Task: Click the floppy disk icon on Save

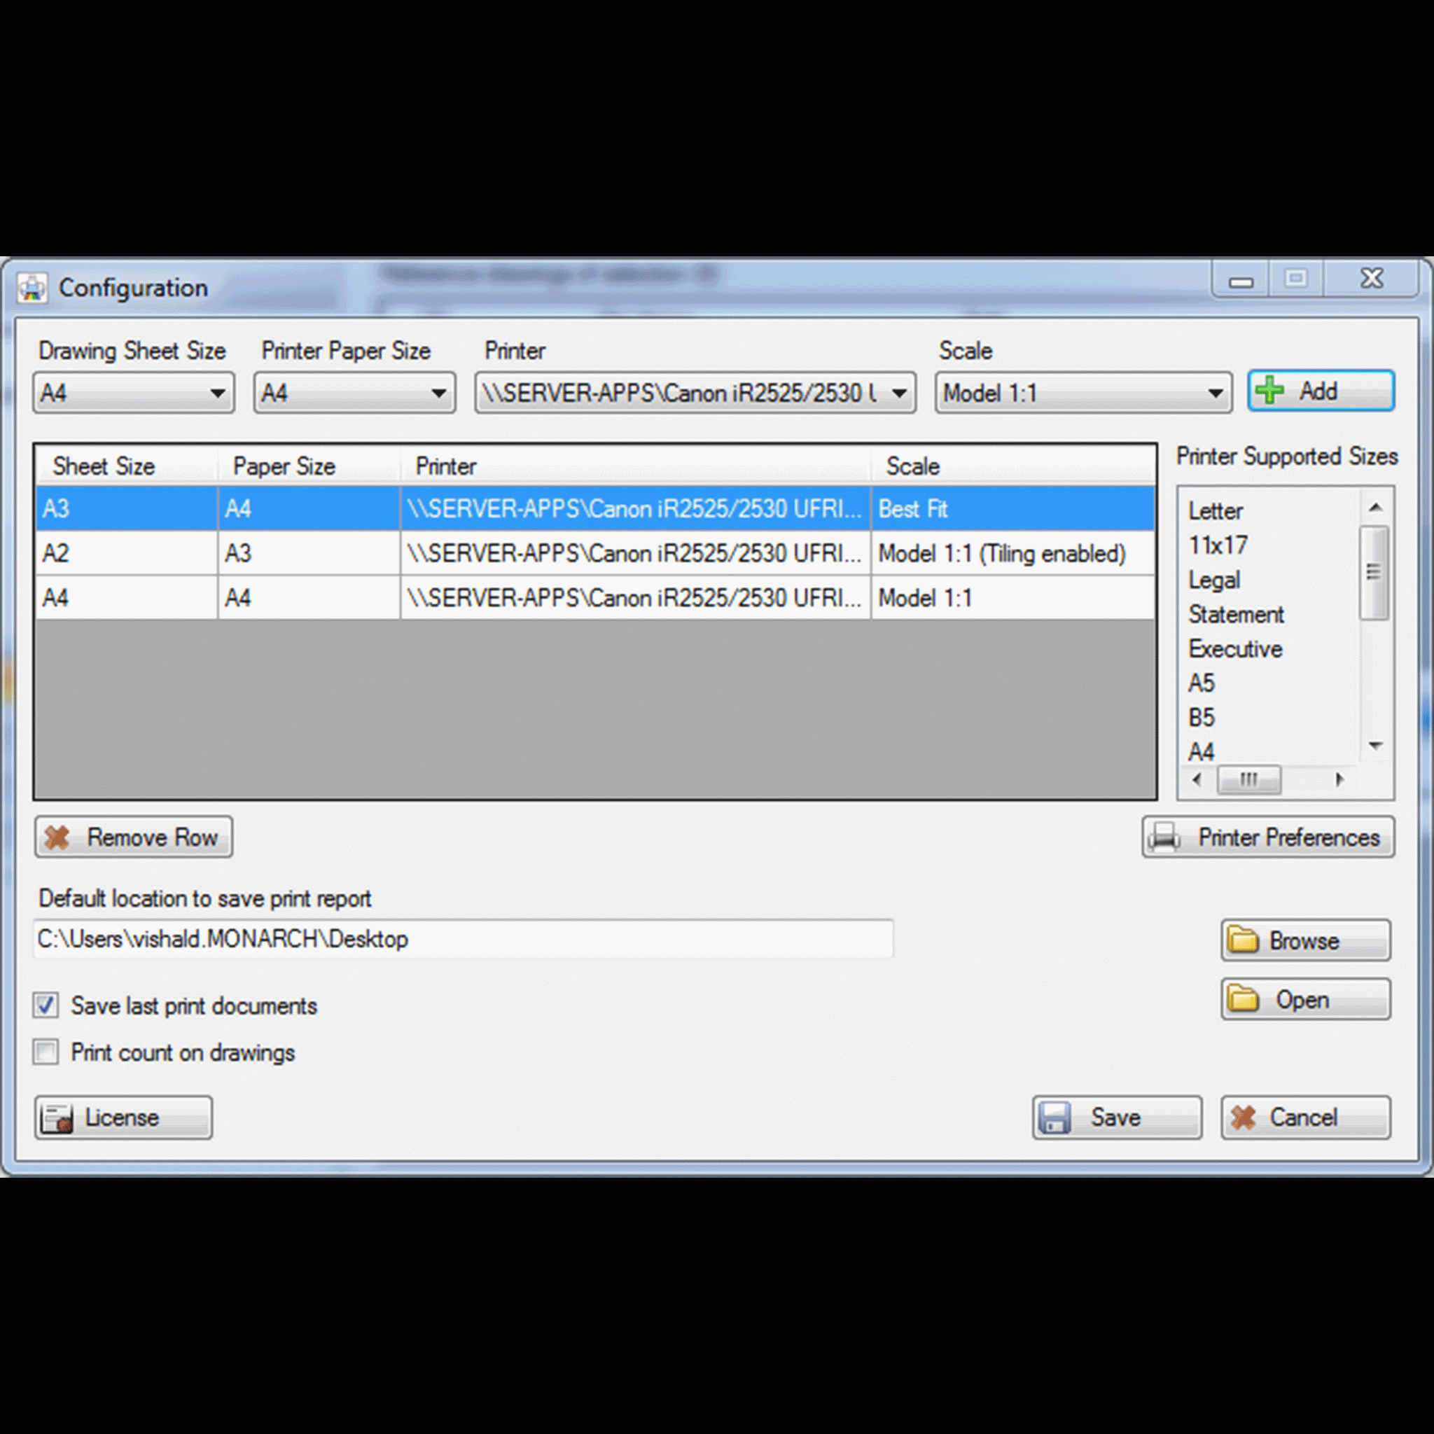Action: click(1054, 1117)
